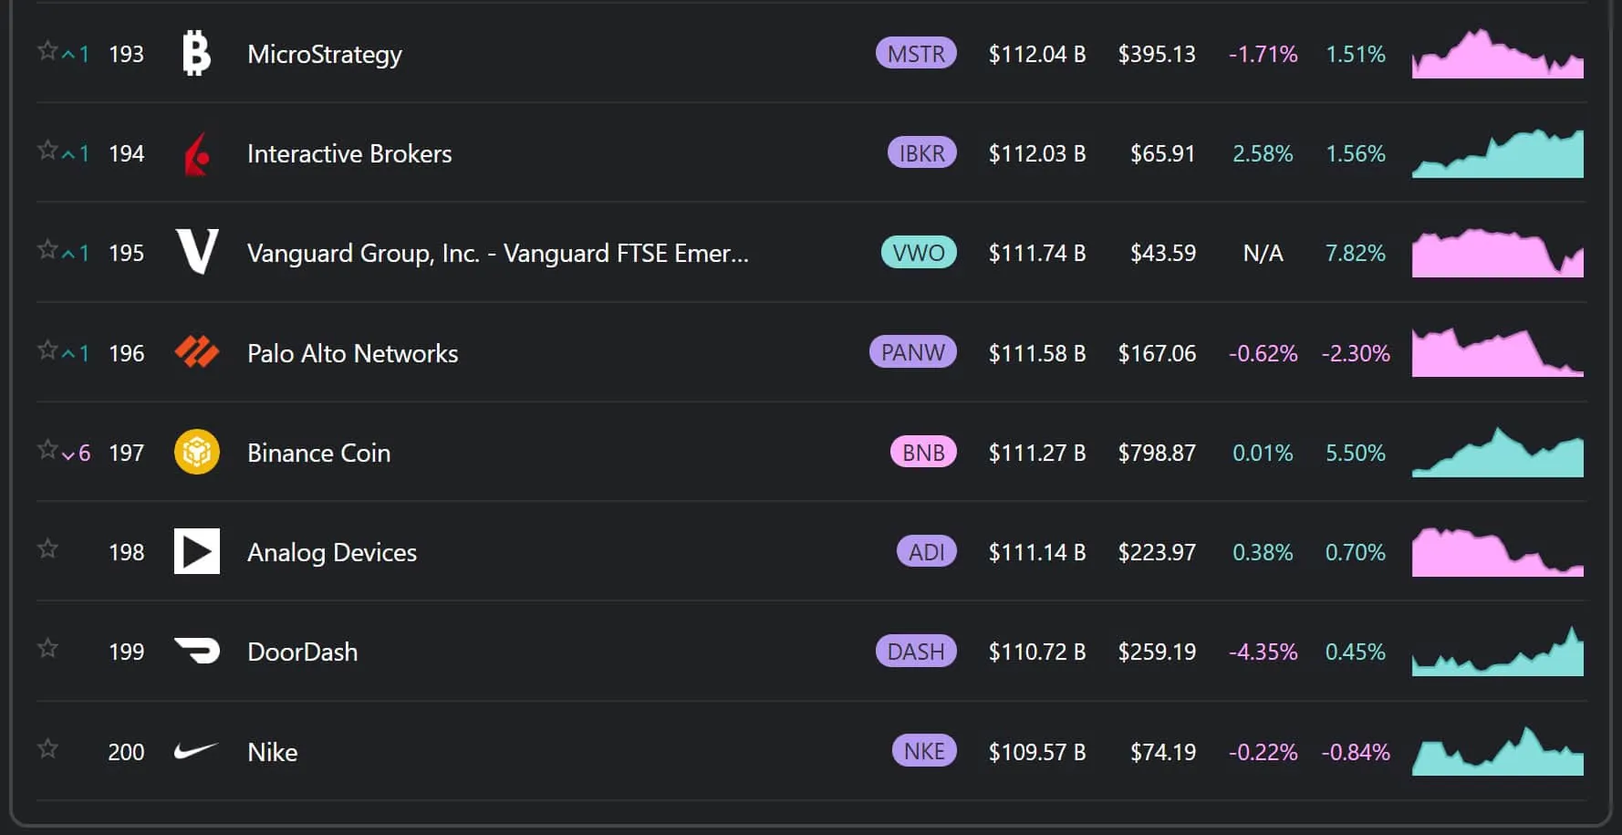Star Nike in the watchlist
The height and width of the screenshot is (835, 1622).
pyautogui.click(x=47, y=748)
